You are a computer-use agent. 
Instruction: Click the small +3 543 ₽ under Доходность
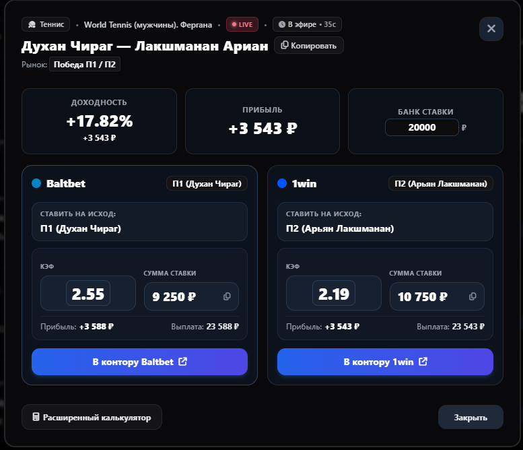100,138
